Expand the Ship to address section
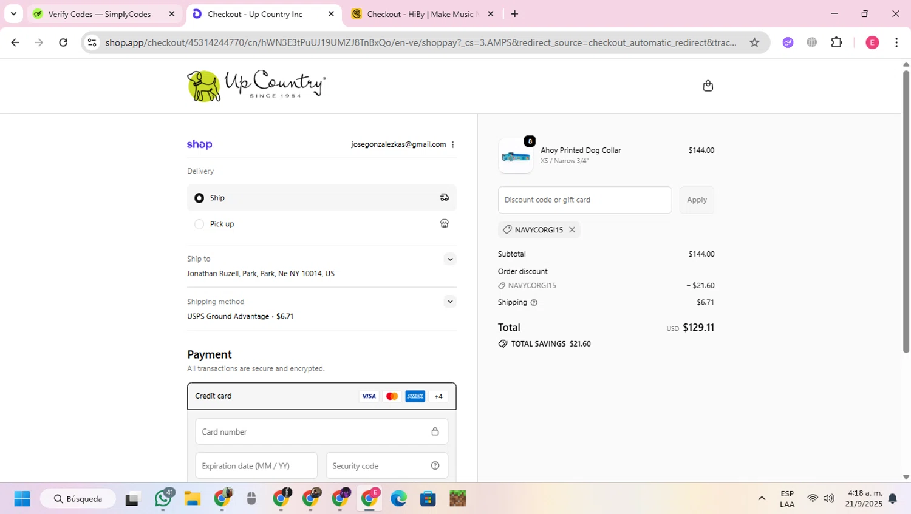Viewport: 911px width, 514px height. pyautogui.click(x=450, y=259)
